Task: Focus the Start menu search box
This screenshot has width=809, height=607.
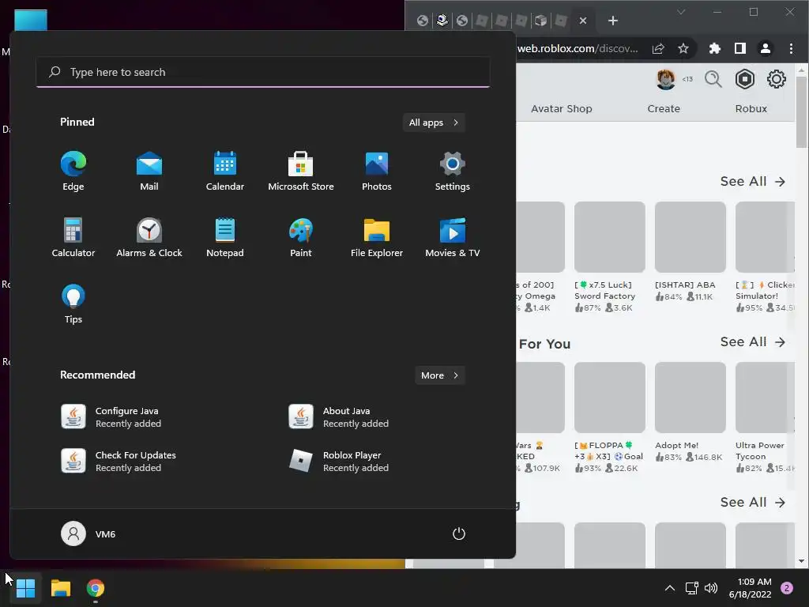Action: pyautogui.click(x=263, y=72)
